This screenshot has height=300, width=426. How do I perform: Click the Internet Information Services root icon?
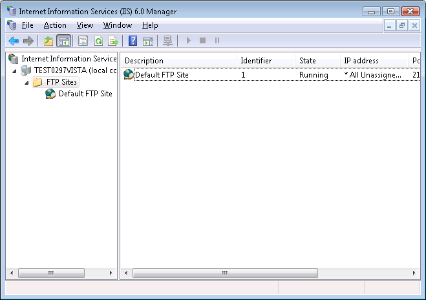13,59
